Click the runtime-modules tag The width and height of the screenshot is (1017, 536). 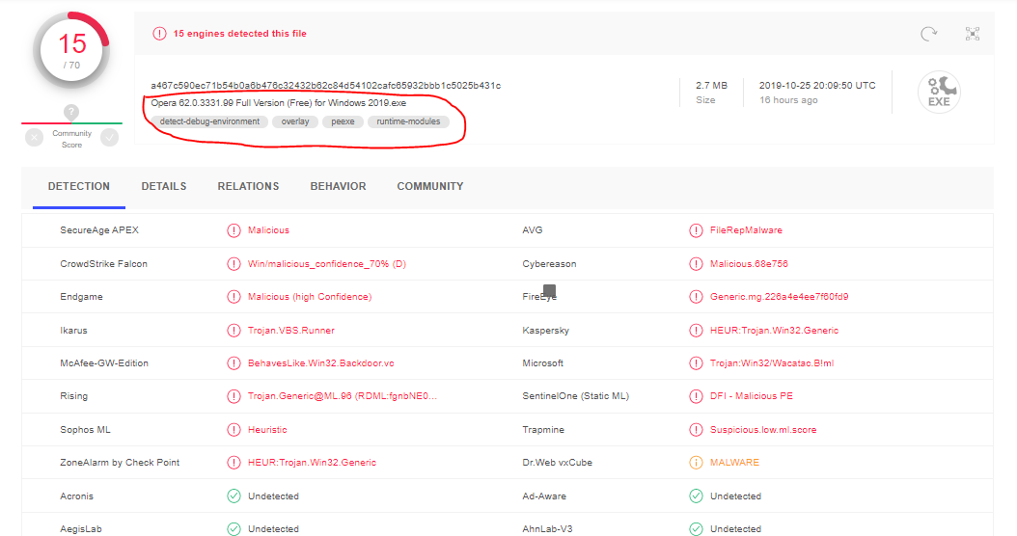click(408, 121)
